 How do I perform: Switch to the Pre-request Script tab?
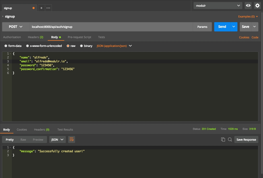pyautogui.click(x=79, y=37)
